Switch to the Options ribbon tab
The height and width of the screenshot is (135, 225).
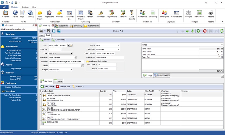25,7
